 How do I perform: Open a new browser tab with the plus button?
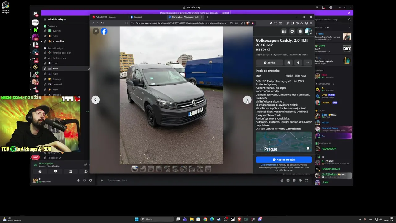[x=207, y=17]
